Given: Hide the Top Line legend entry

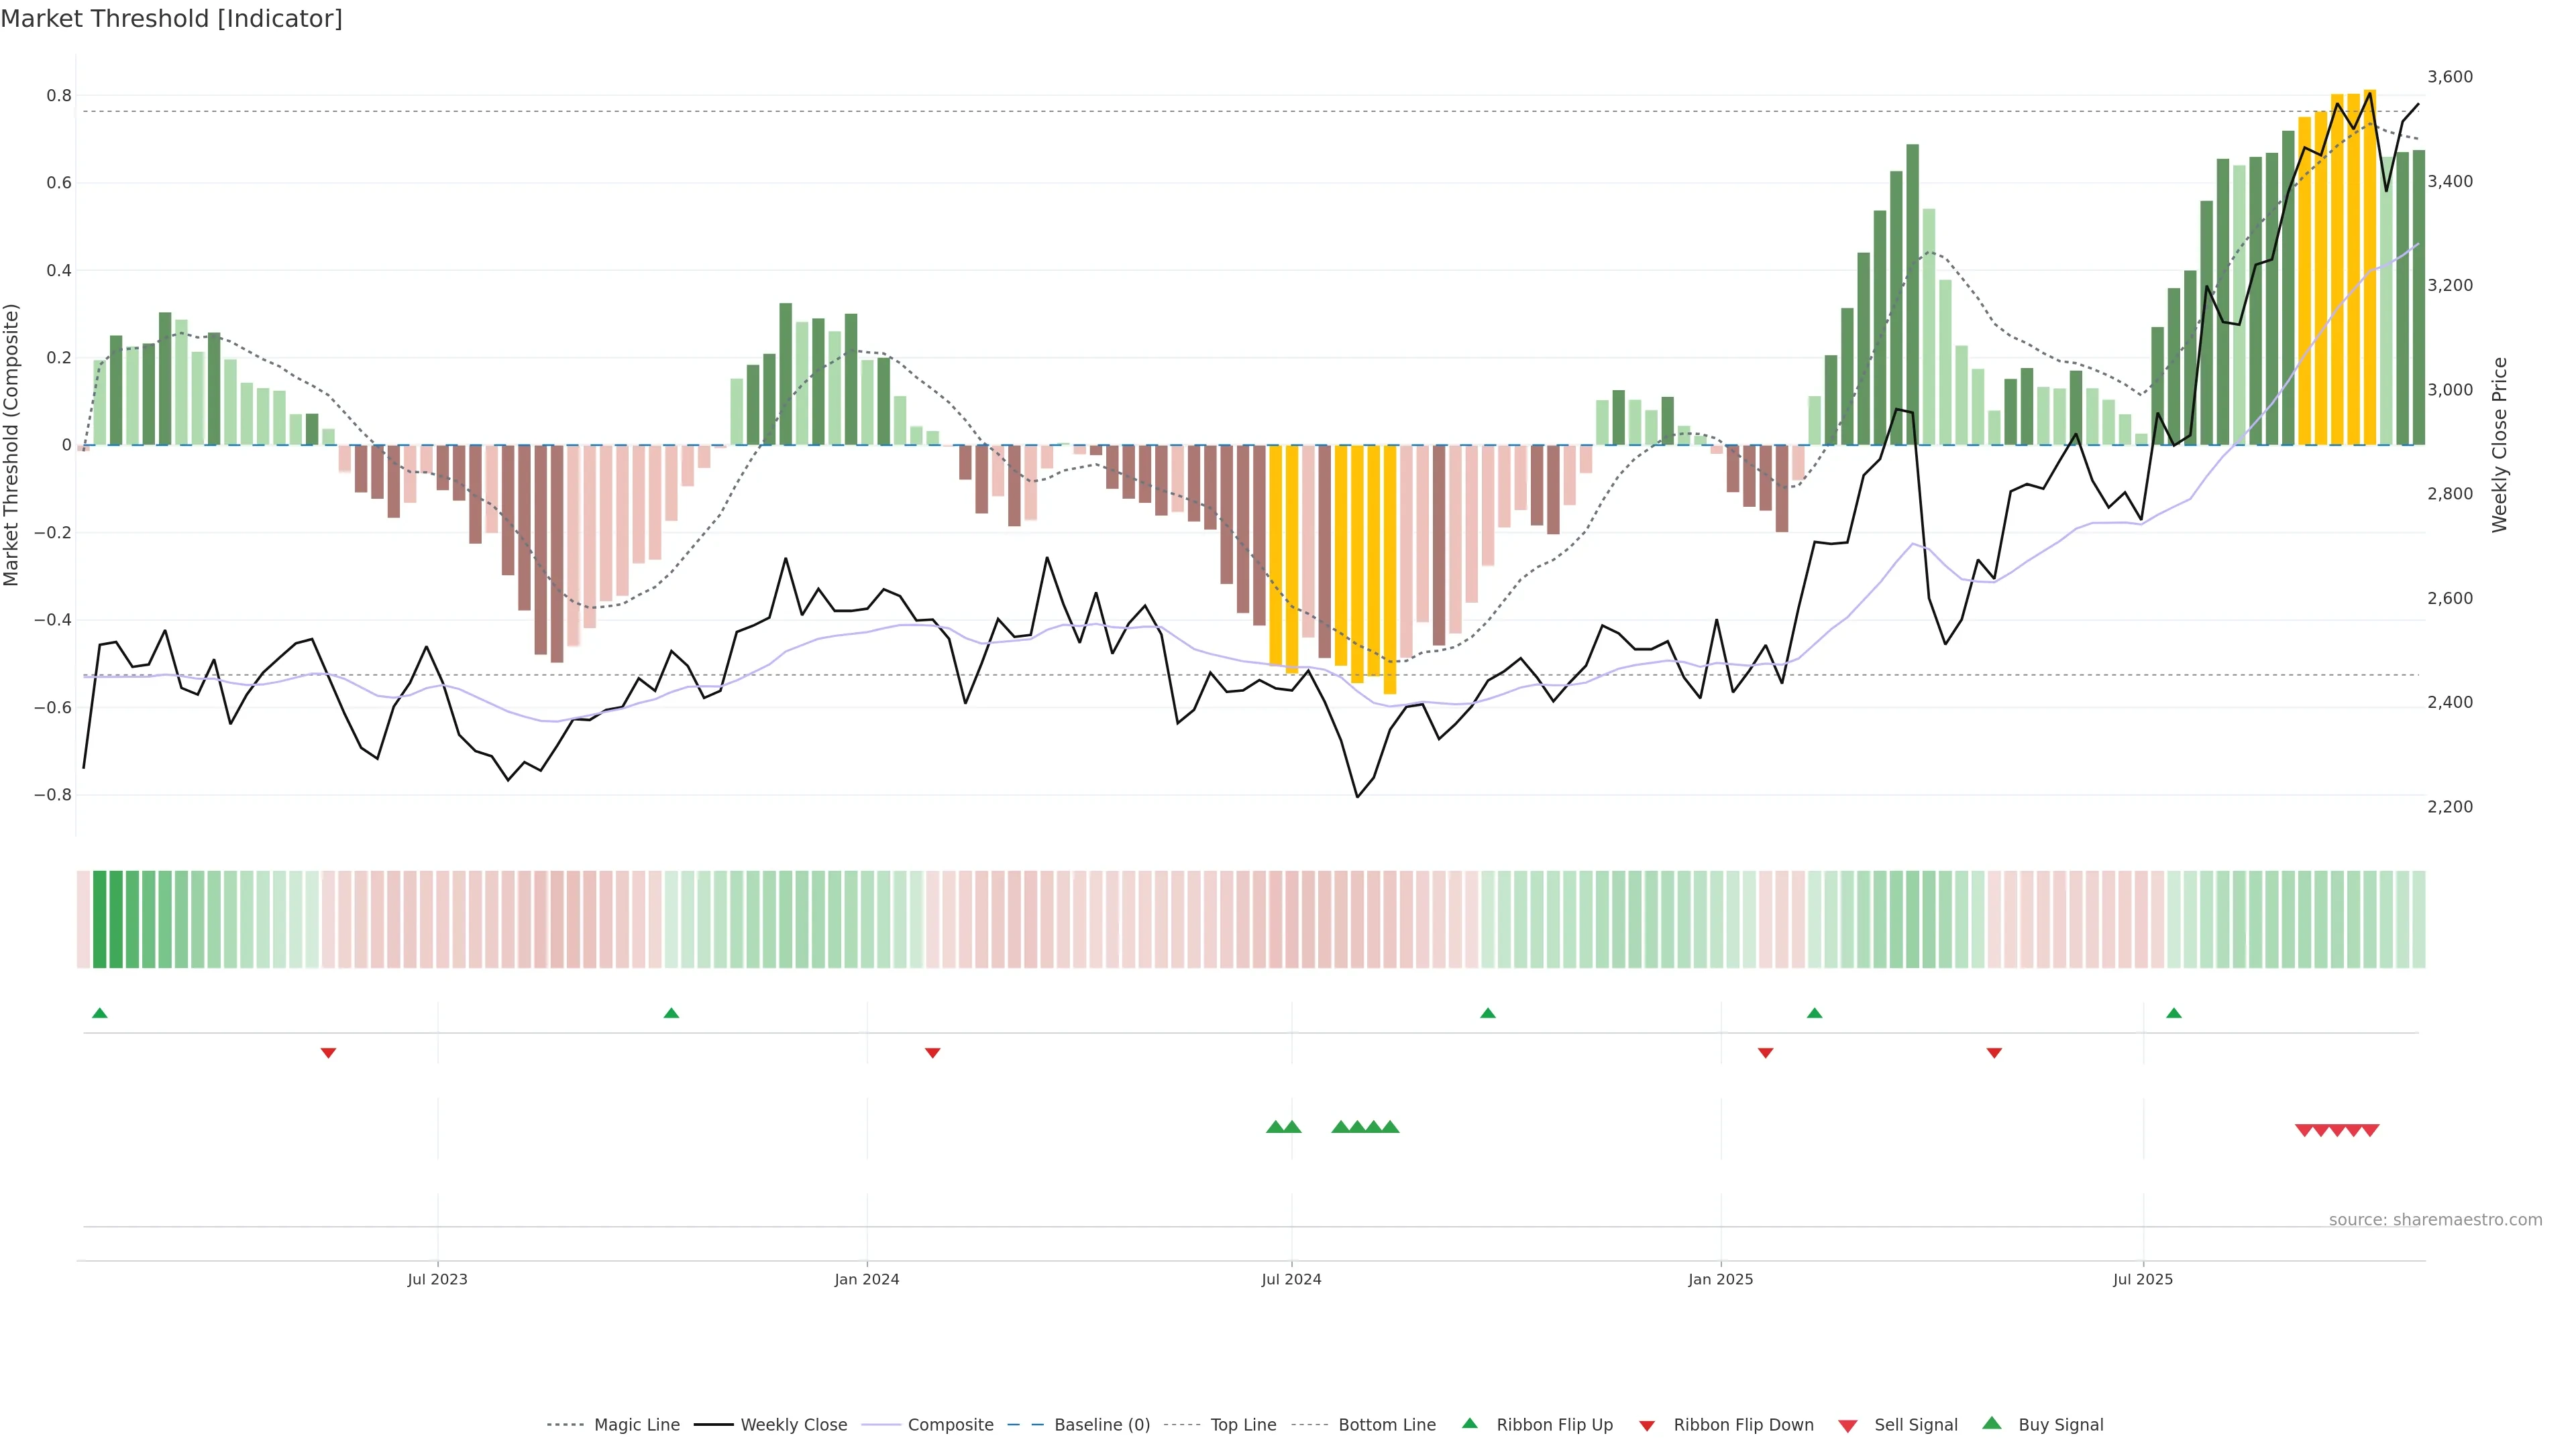Looking at the screenshot, I should pos(1243,1425).
